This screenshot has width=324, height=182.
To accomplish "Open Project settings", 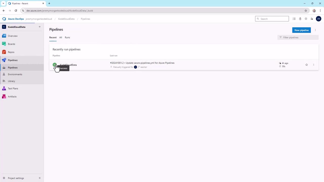I will click(x=16, y=178).
